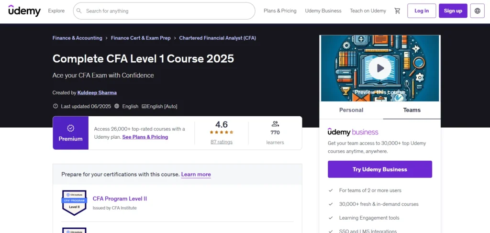Viewport: 490px width, 233px height.
Task: Click the 87 ratings link
Action: pyautogui.click(x=221, y=142)
